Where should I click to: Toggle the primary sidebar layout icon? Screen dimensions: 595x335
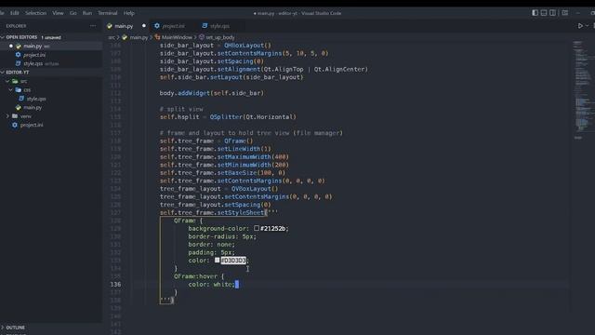(x=535, y=12)
